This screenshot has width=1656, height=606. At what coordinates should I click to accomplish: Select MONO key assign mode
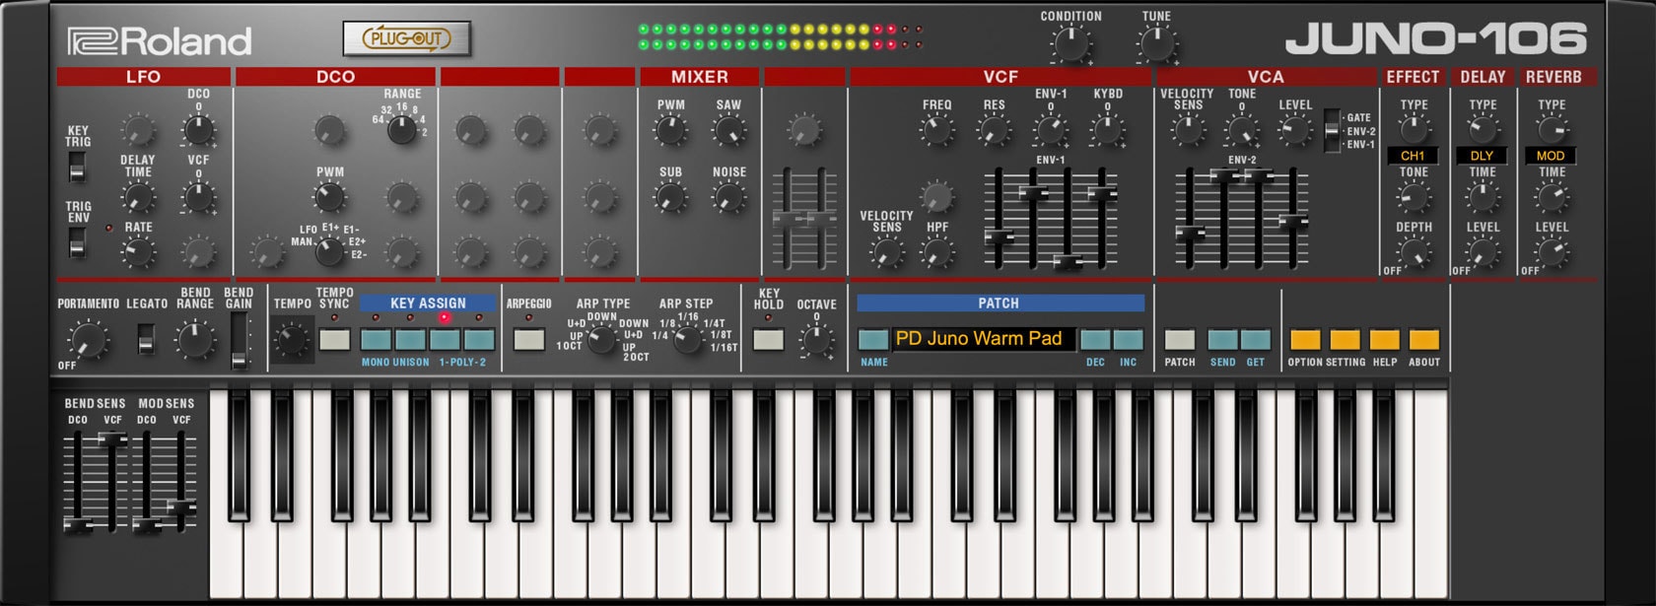(376, 340)
